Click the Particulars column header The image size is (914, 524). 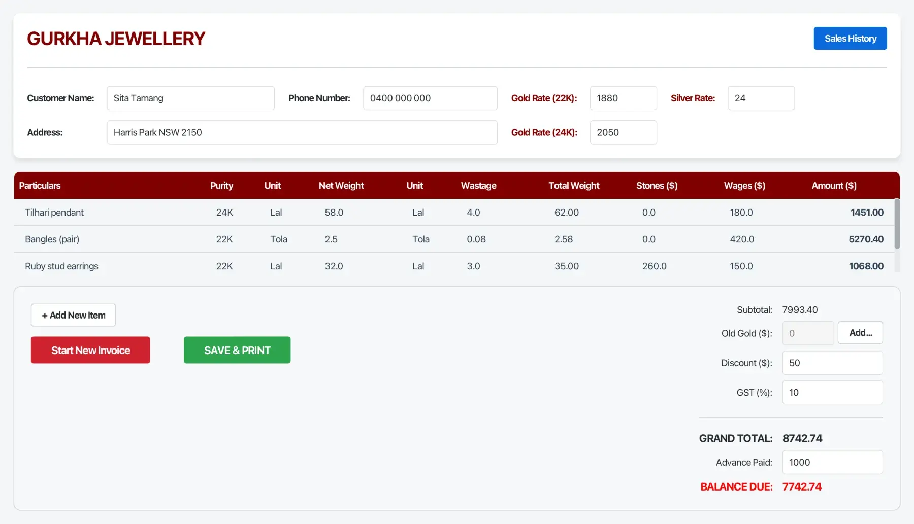pyautogui.click(x=40, y=186)
